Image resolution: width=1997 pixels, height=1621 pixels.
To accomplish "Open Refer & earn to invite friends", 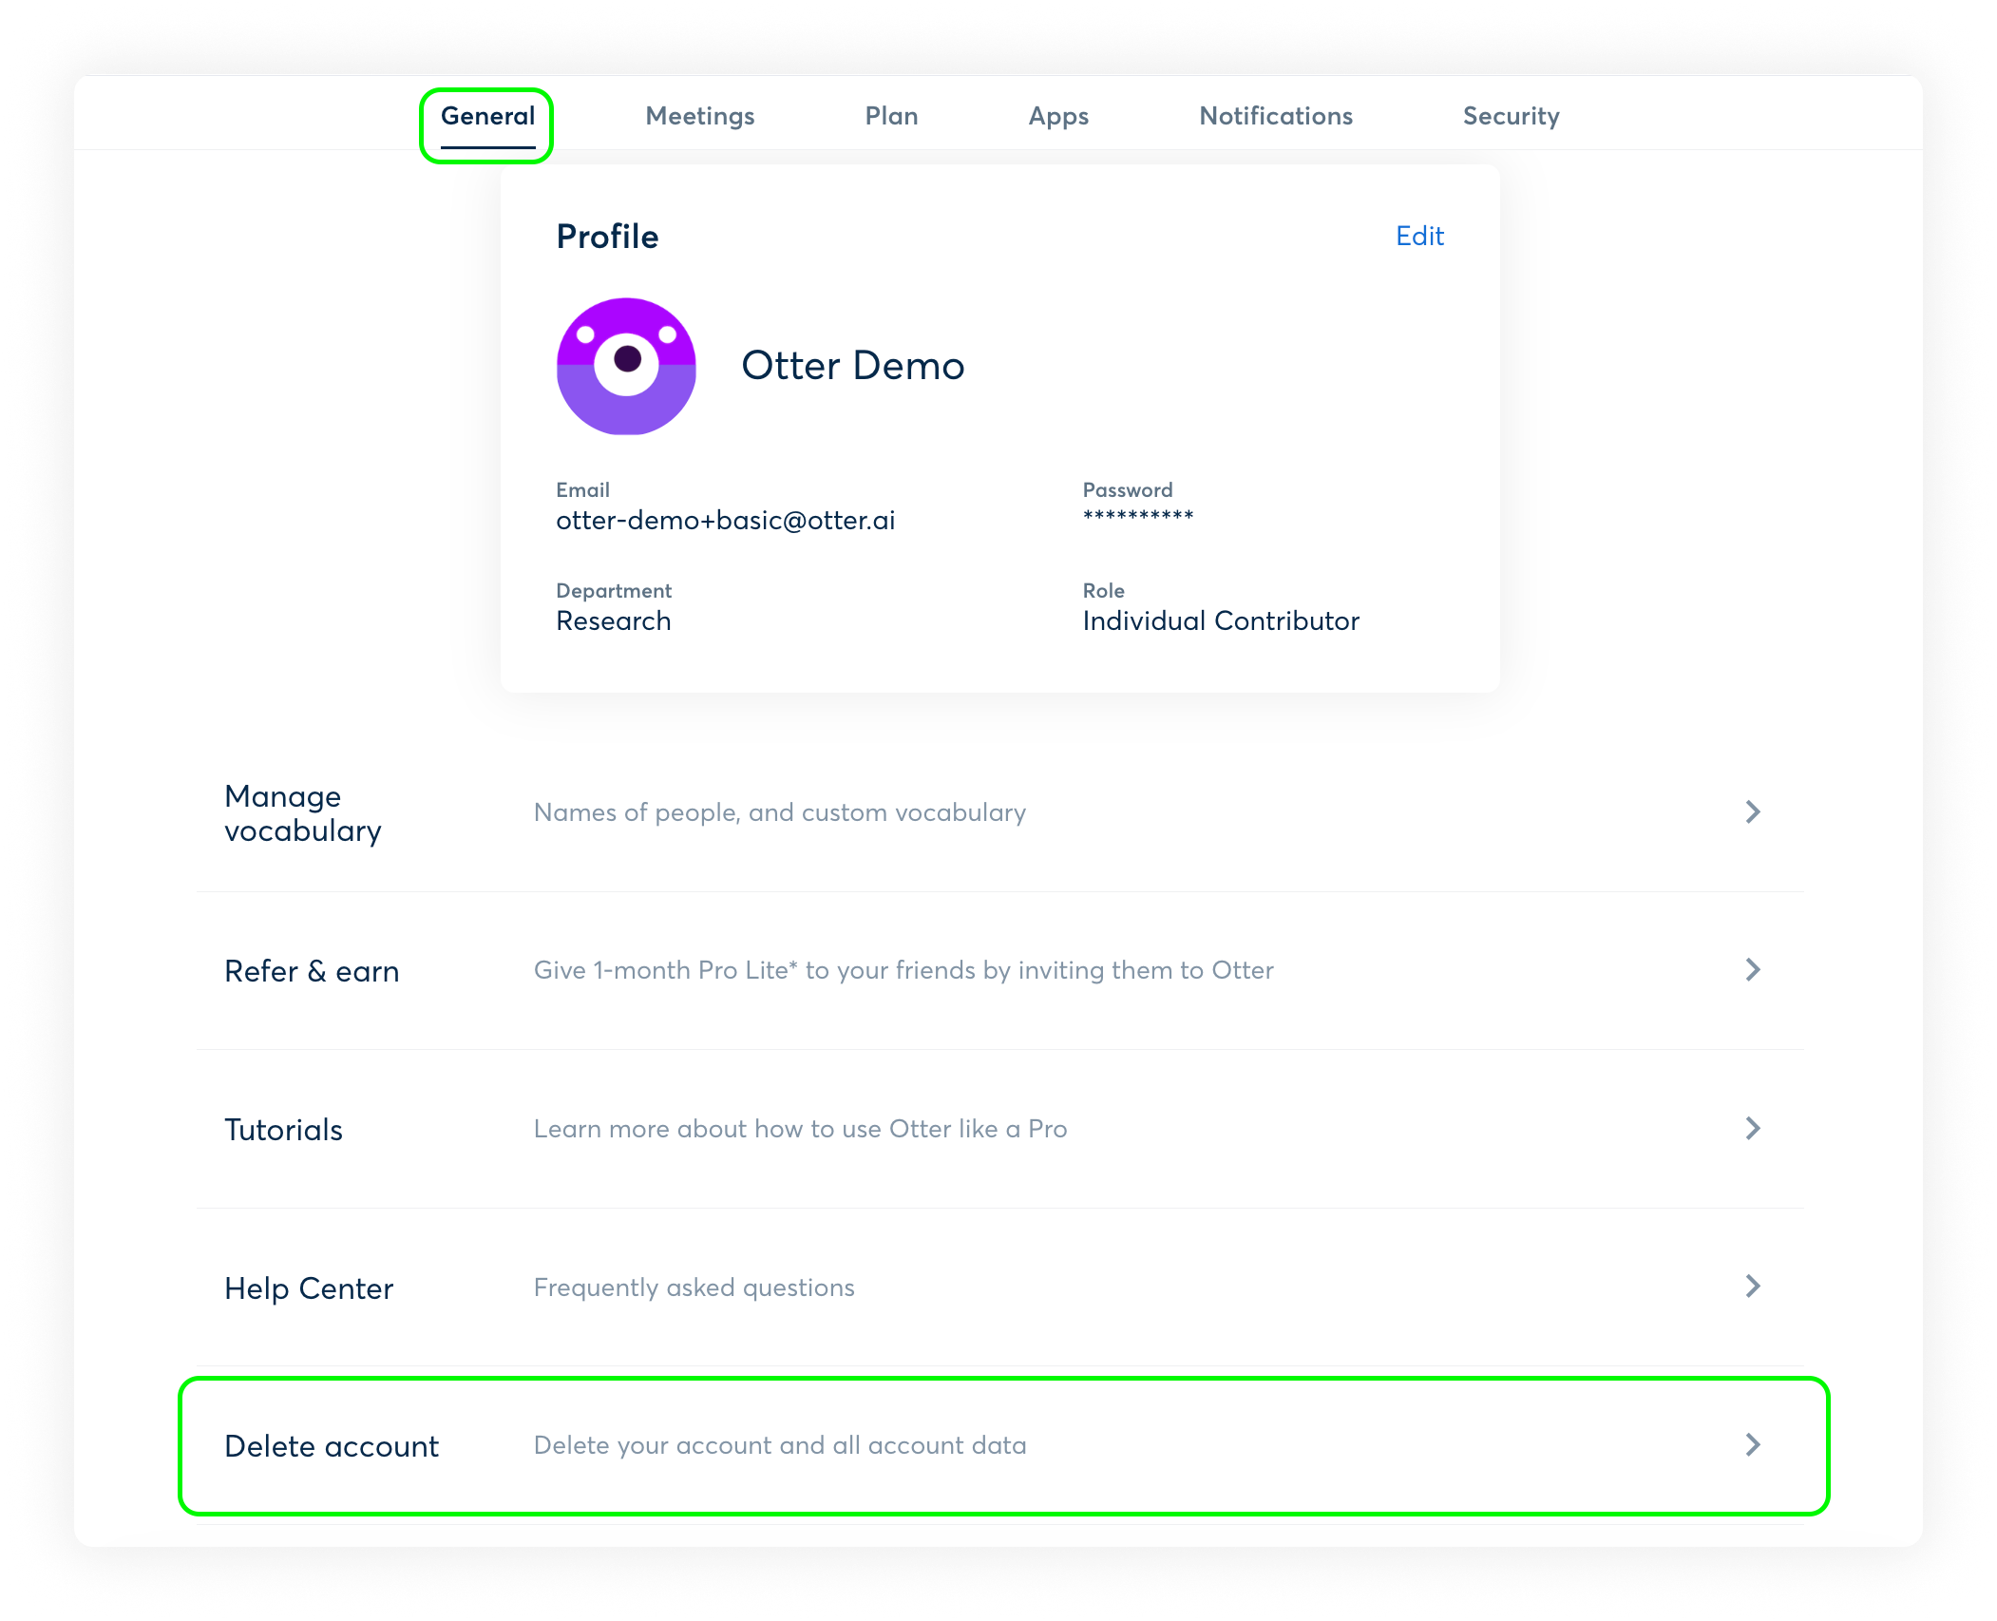I will [311, 970].
